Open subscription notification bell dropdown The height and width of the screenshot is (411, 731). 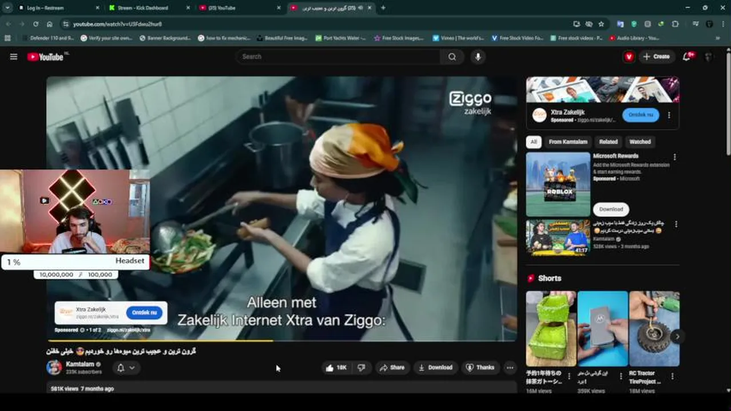click(126, 368)
